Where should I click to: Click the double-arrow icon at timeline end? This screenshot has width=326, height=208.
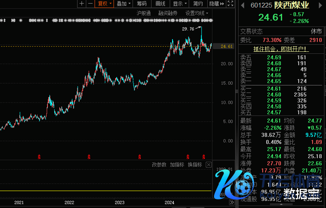pyautogui.click(x=232, y=202)
